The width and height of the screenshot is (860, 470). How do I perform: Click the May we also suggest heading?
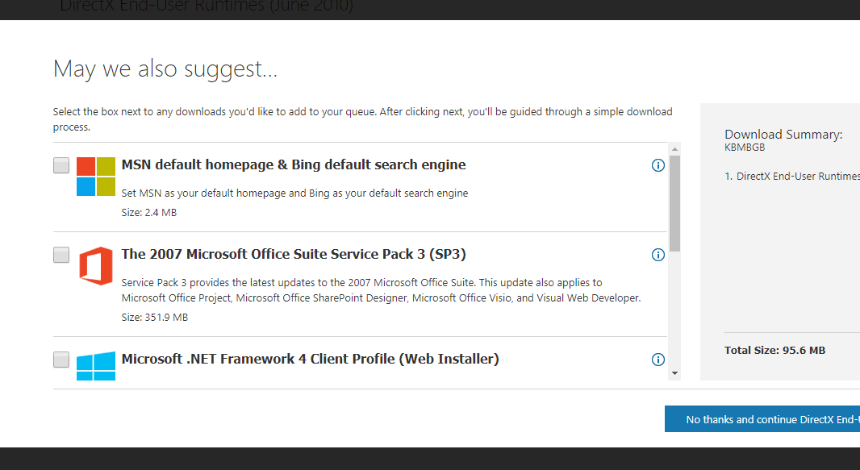click(165, 69)
